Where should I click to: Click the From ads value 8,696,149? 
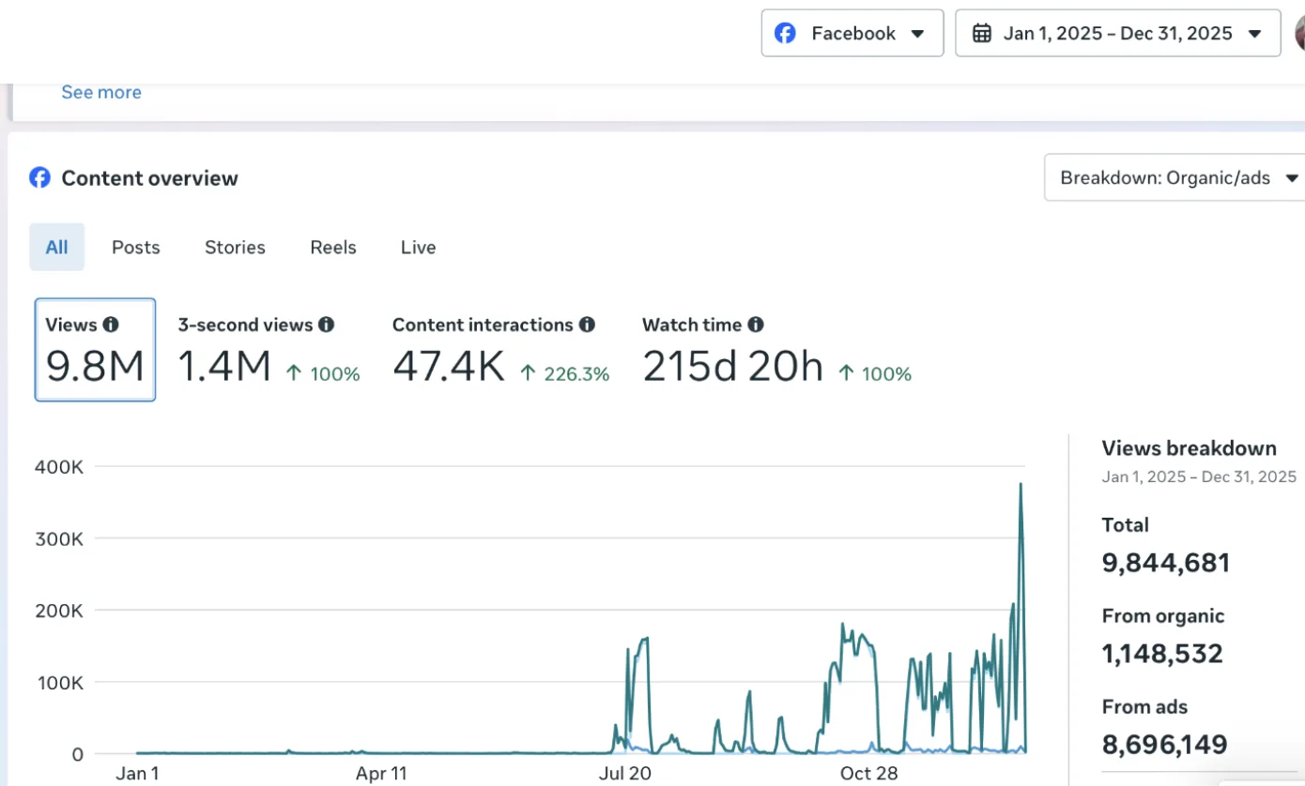click(1164, 745)
